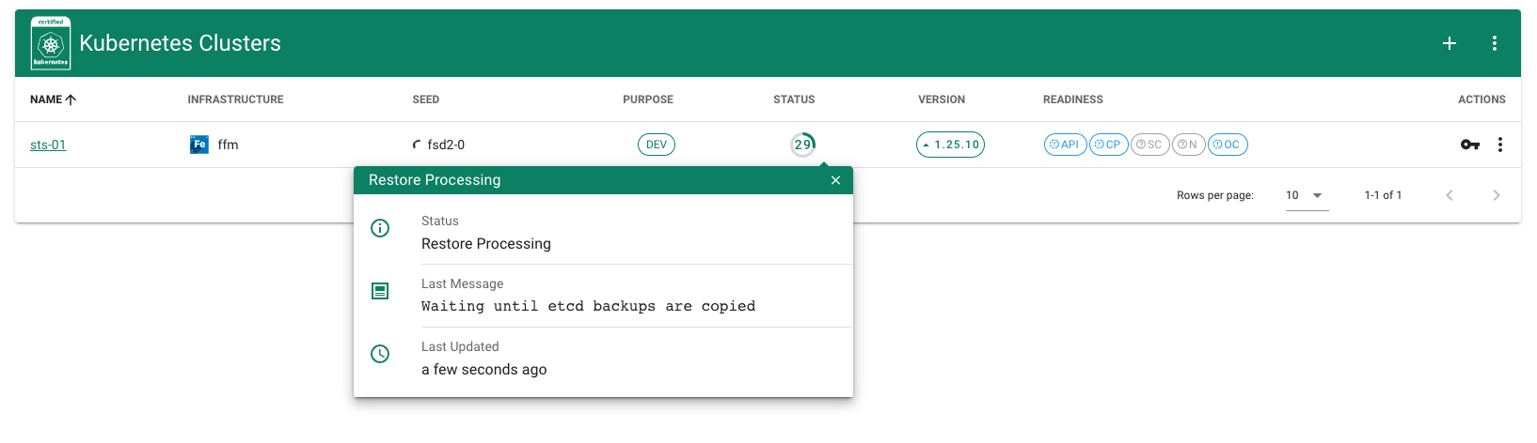The height and width of the screenshot is (443, 1537).
Task: Click the clock icon beside Last Updated
Action: pyautogui.click(x=380, y=354)
